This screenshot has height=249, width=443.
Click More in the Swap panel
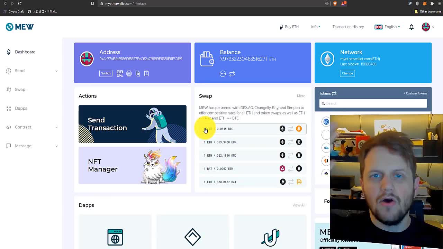(301, 96)
